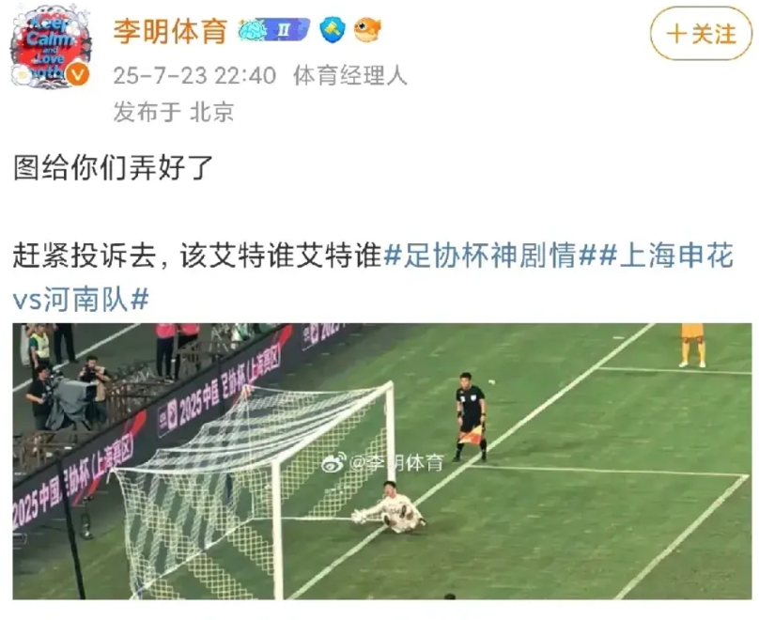Tap the post text 赶紧投诉去
The height and width of the screenshot is (620, 759).
[84, 256]
